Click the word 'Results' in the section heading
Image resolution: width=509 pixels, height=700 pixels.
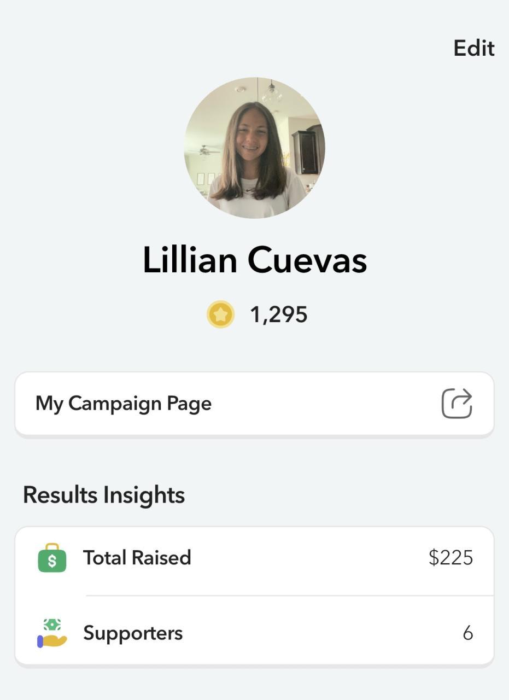tap(60, 495)
